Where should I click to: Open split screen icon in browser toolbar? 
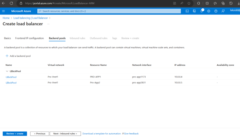pos(207,3)
